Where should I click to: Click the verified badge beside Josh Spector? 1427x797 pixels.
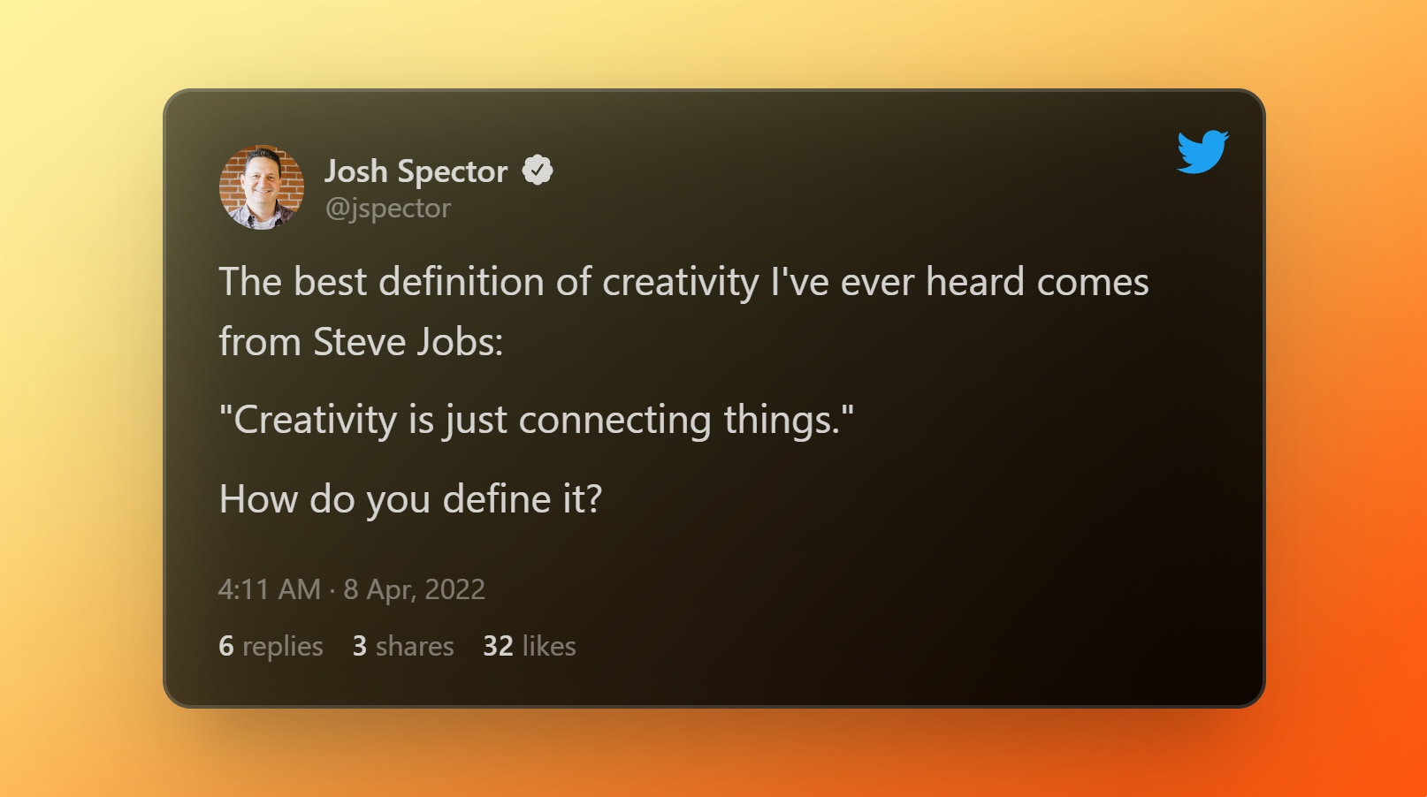(x=538, y=170)
